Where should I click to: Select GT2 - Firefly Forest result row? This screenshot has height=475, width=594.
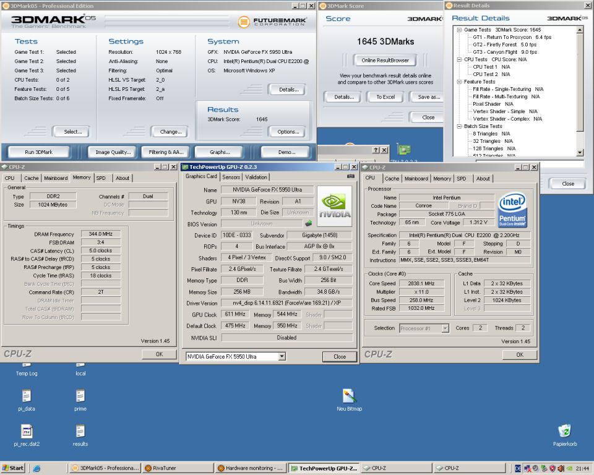(x=504, y=45)
